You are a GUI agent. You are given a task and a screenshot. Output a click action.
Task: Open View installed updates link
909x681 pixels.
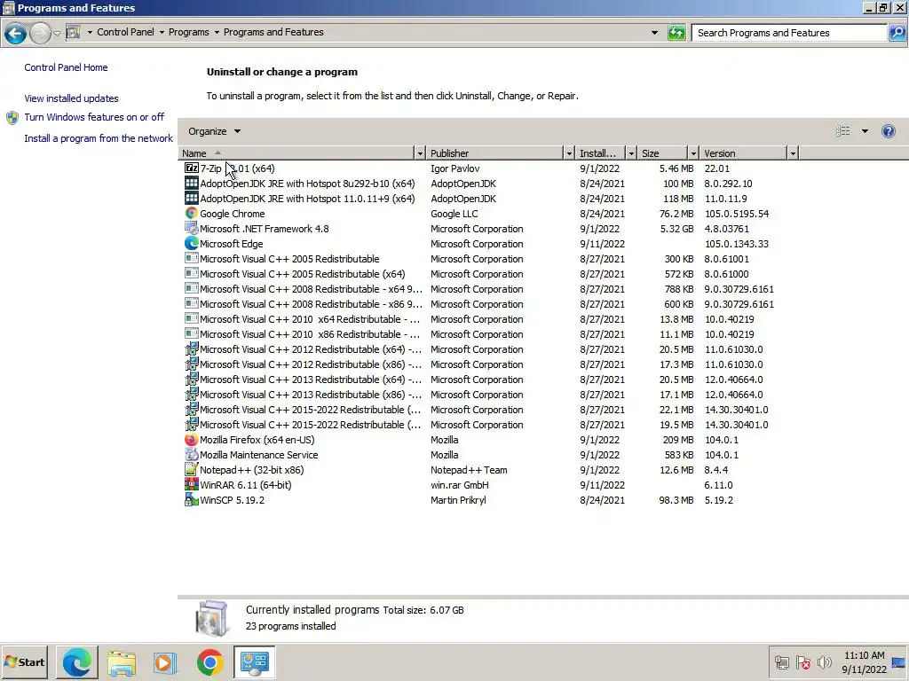(71, 98)
